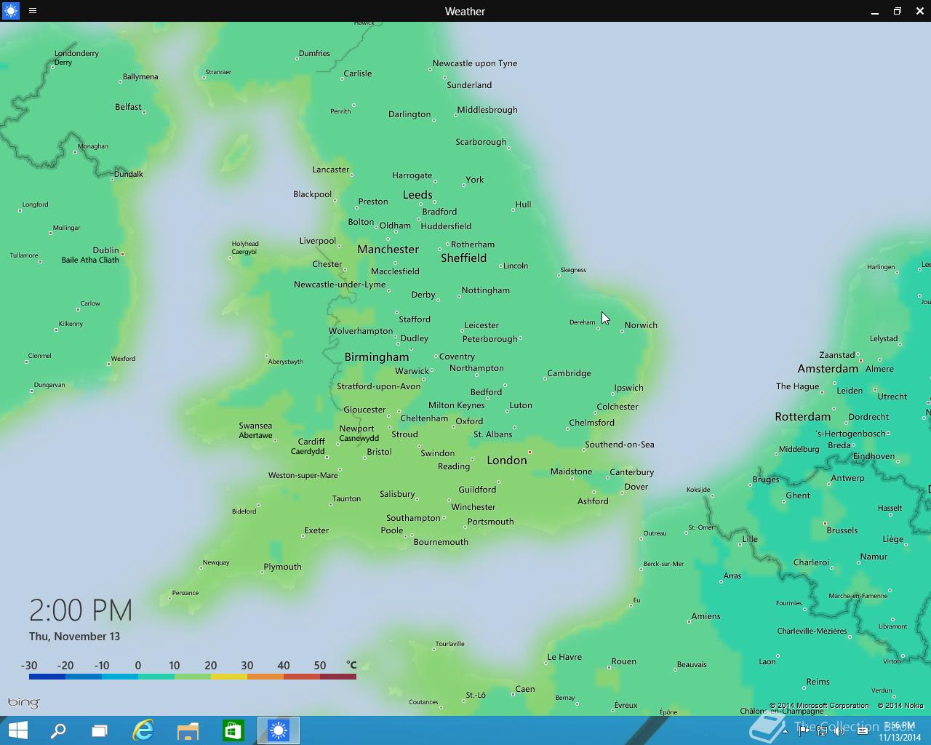Click the Le Havre city label
Image resolution: width=931 pixels, height=745 pixels.
click(x=564, y=657)
